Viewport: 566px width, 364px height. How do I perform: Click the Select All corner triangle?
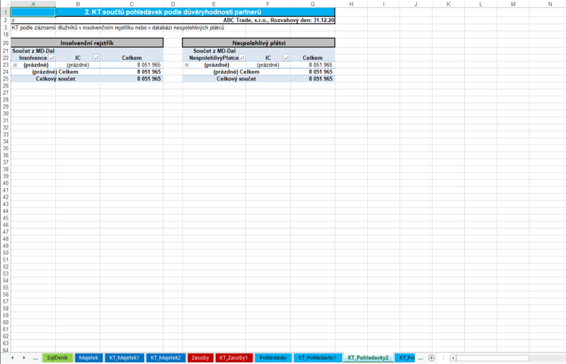5,4
